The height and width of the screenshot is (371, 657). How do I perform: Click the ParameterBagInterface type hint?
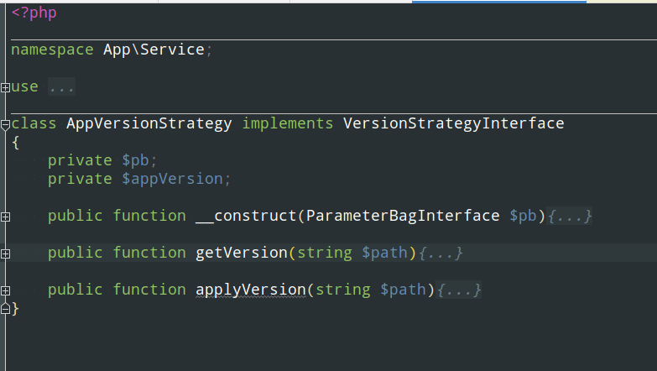[403, 216]
